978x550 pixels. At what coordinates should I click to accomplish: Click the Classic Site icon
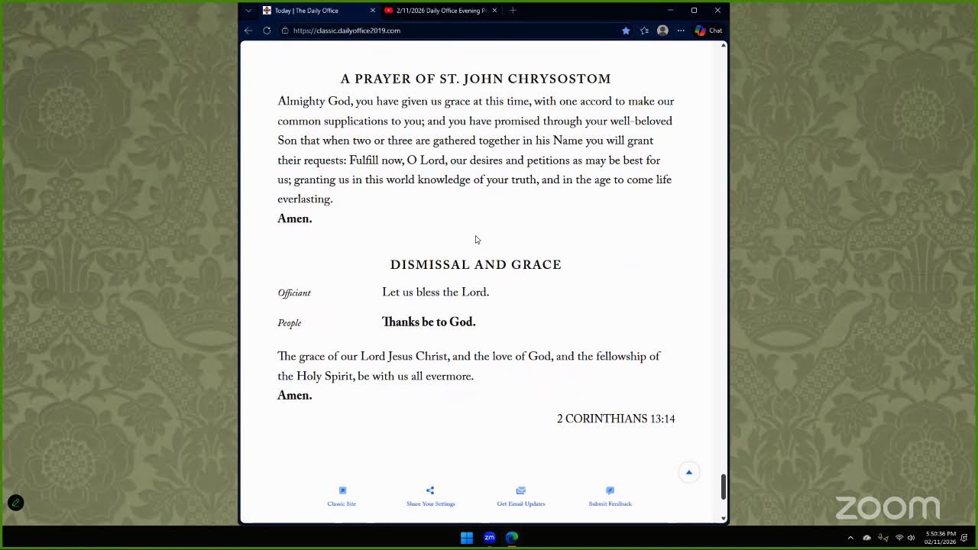342,490
